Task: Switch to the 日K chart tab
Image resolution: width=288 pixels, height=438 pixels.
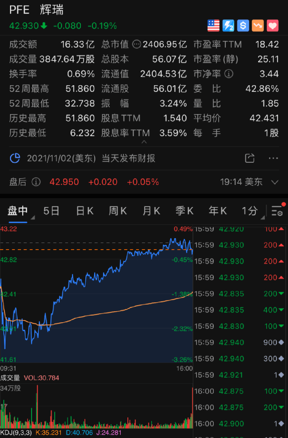Action: tap(85, 210)
